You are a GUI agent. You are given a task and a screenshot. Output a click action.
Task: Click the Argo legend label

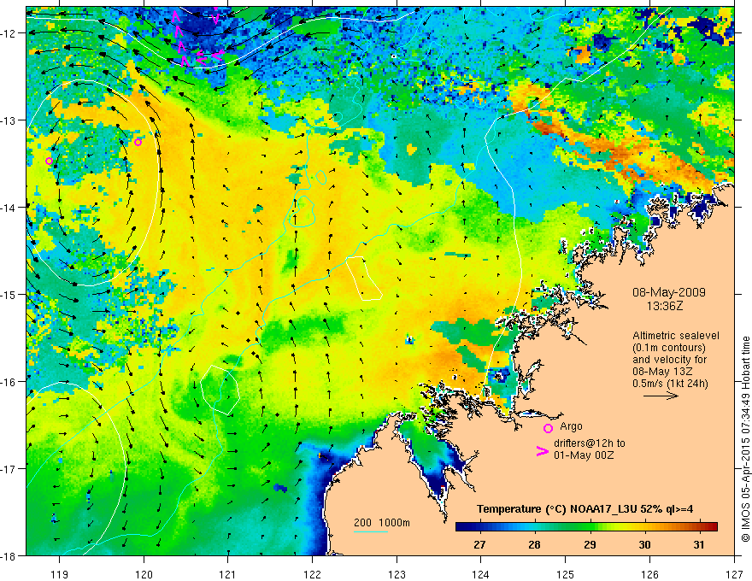571,426
